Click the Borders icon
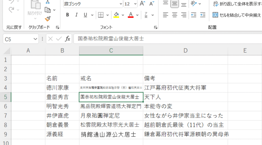Image resolution: width=262 pixels, height=145 pixels. click(101, 15)
